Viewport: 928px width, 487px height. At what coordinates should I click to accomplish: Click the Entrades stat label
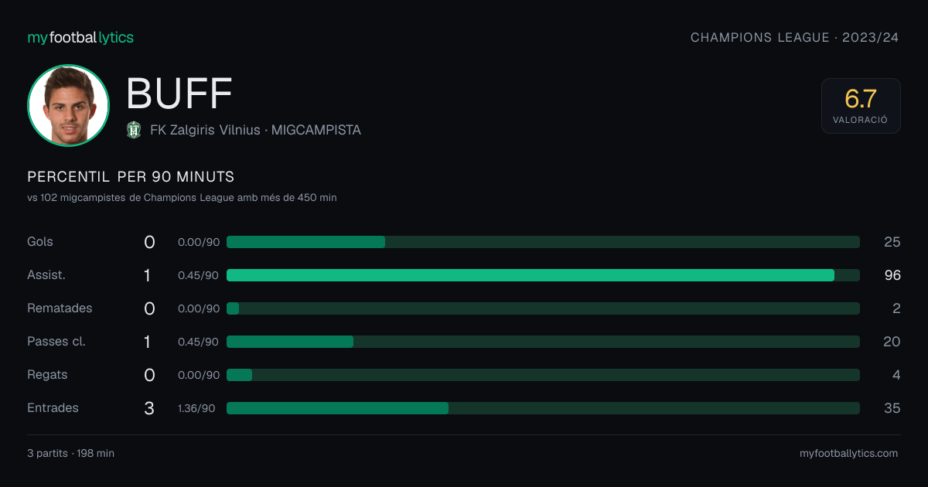tap(53, 408)
